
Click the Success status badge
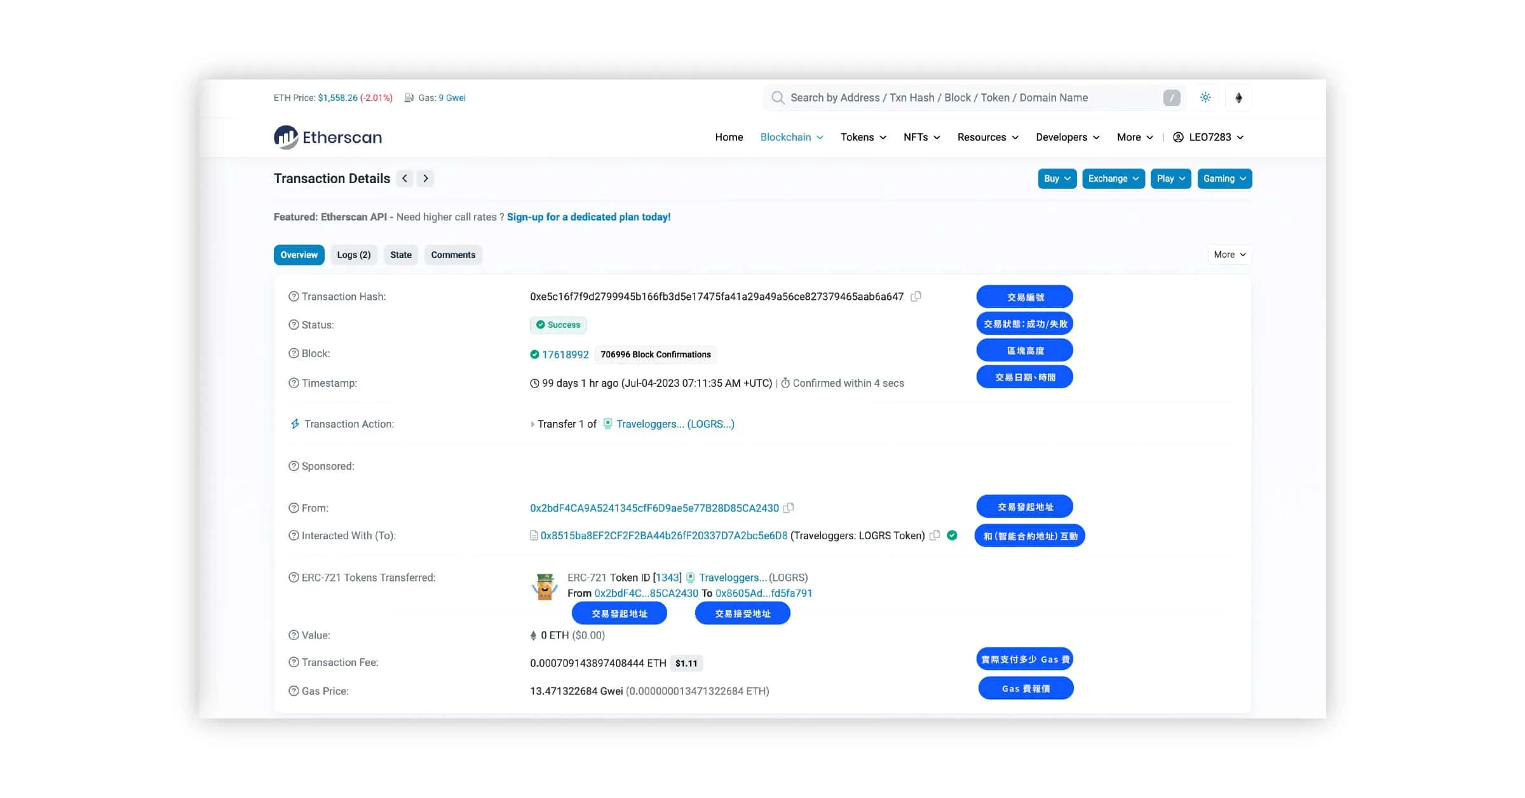(x=558, y=325)
